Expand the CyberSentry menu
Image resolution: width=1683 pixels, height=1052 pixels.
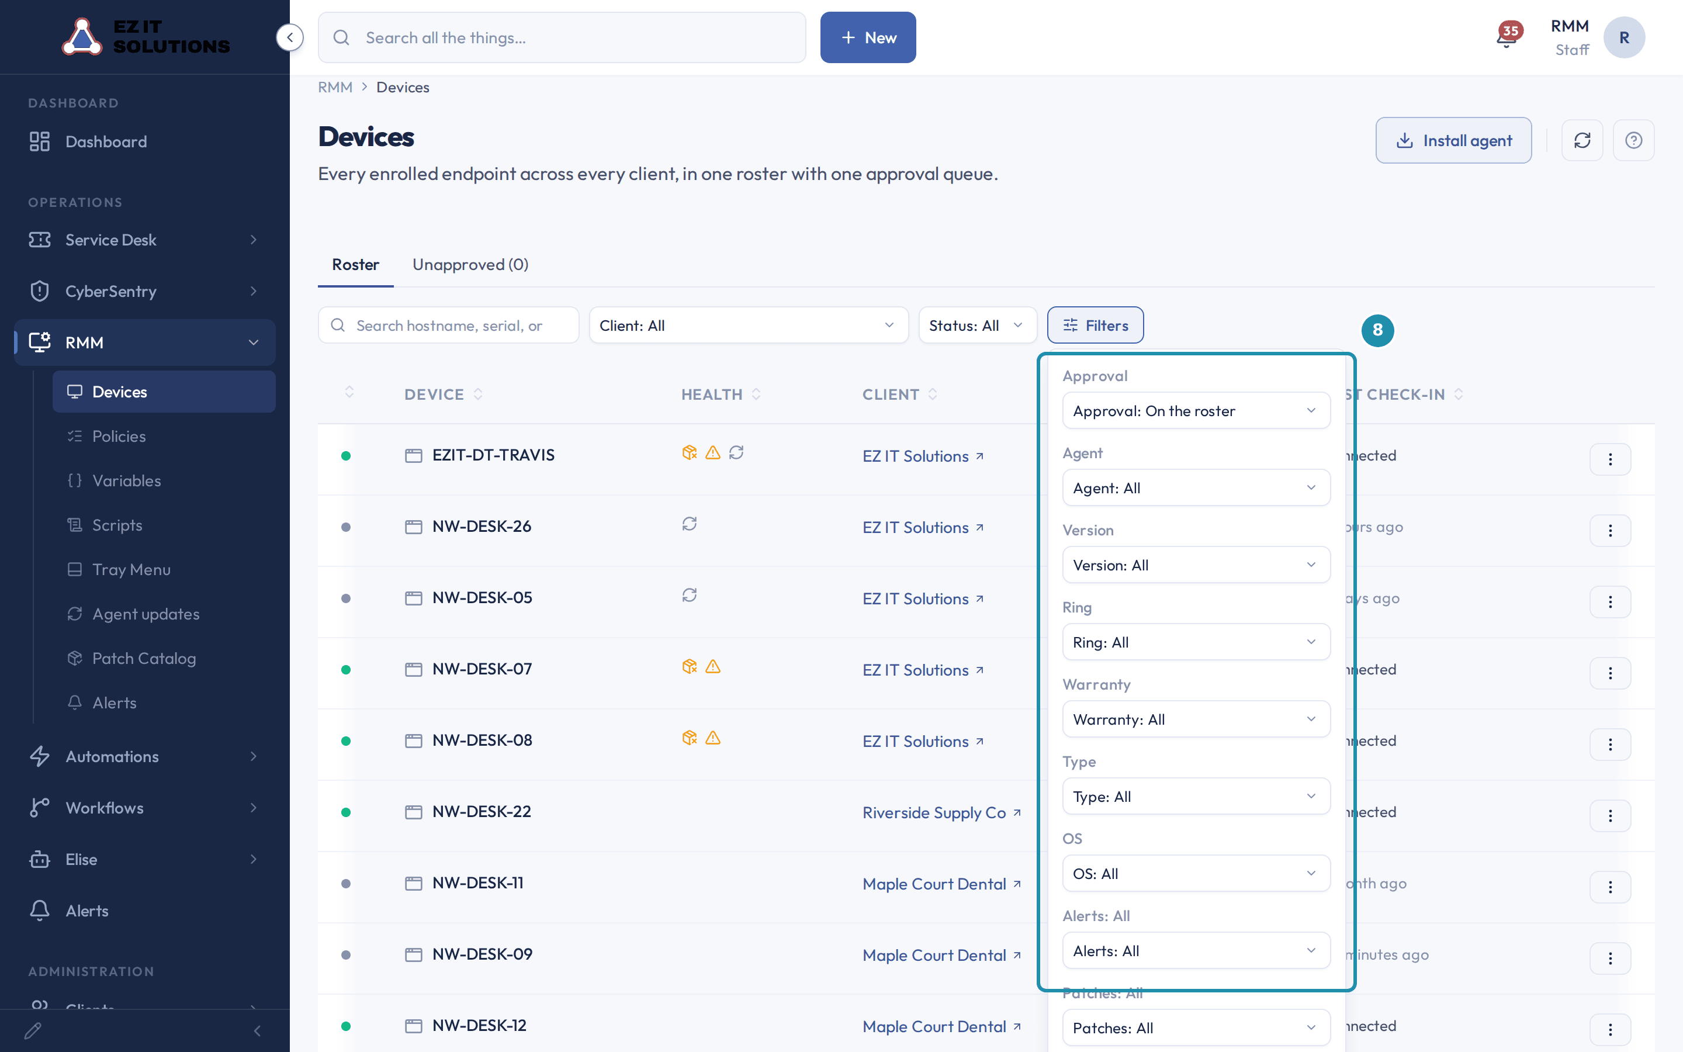click(145, 292)
